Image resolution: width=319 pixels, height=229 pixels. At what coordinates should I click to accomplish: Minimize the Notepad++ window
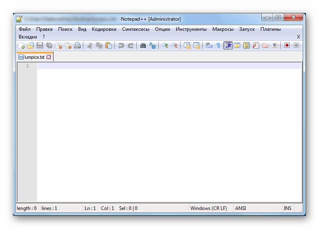pyautogui.click(x=267, y=17)
